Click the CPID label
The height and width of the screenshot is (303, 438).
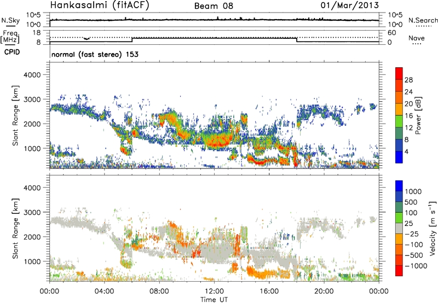tap(12, 52)
